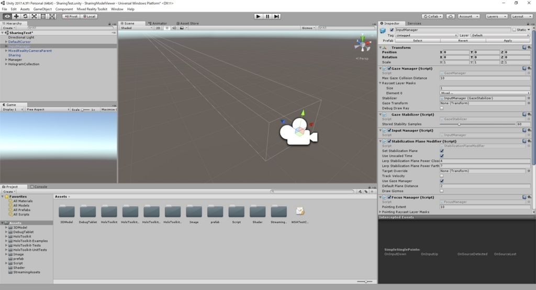Open the Account dropdown
536x290 pixels.
point(468,16)
